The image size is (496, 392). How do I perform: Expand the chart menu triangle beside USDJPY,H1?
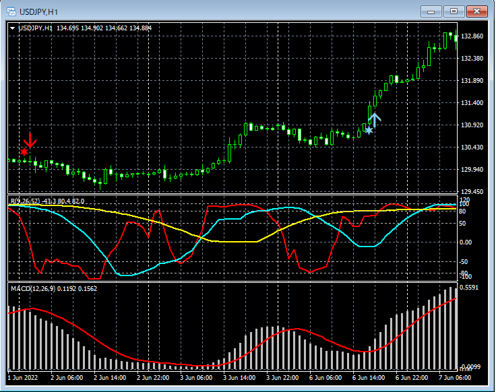click(x=13, y=28)
